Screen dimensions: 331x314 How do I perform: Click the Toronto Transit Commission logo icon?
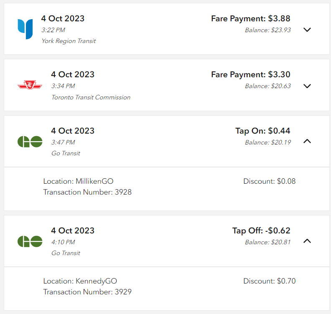pyautogui.click(x=30, y=86)
